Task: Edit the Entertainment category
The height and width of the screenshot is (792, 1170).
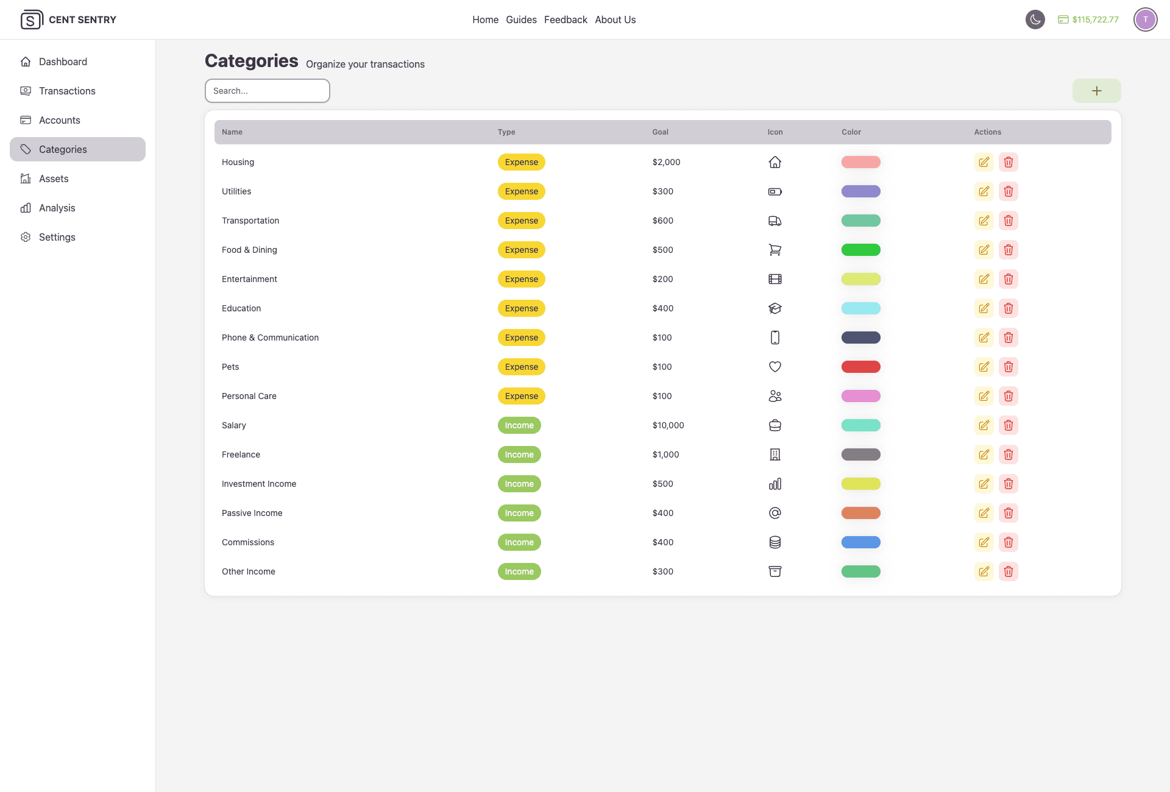Action: [x=984, y=279]
